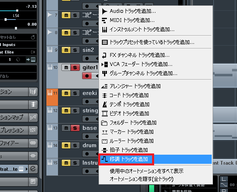Screen dimensions: 237x192
Task: Click the MIDI modifiers section icon
Action: 33,143
